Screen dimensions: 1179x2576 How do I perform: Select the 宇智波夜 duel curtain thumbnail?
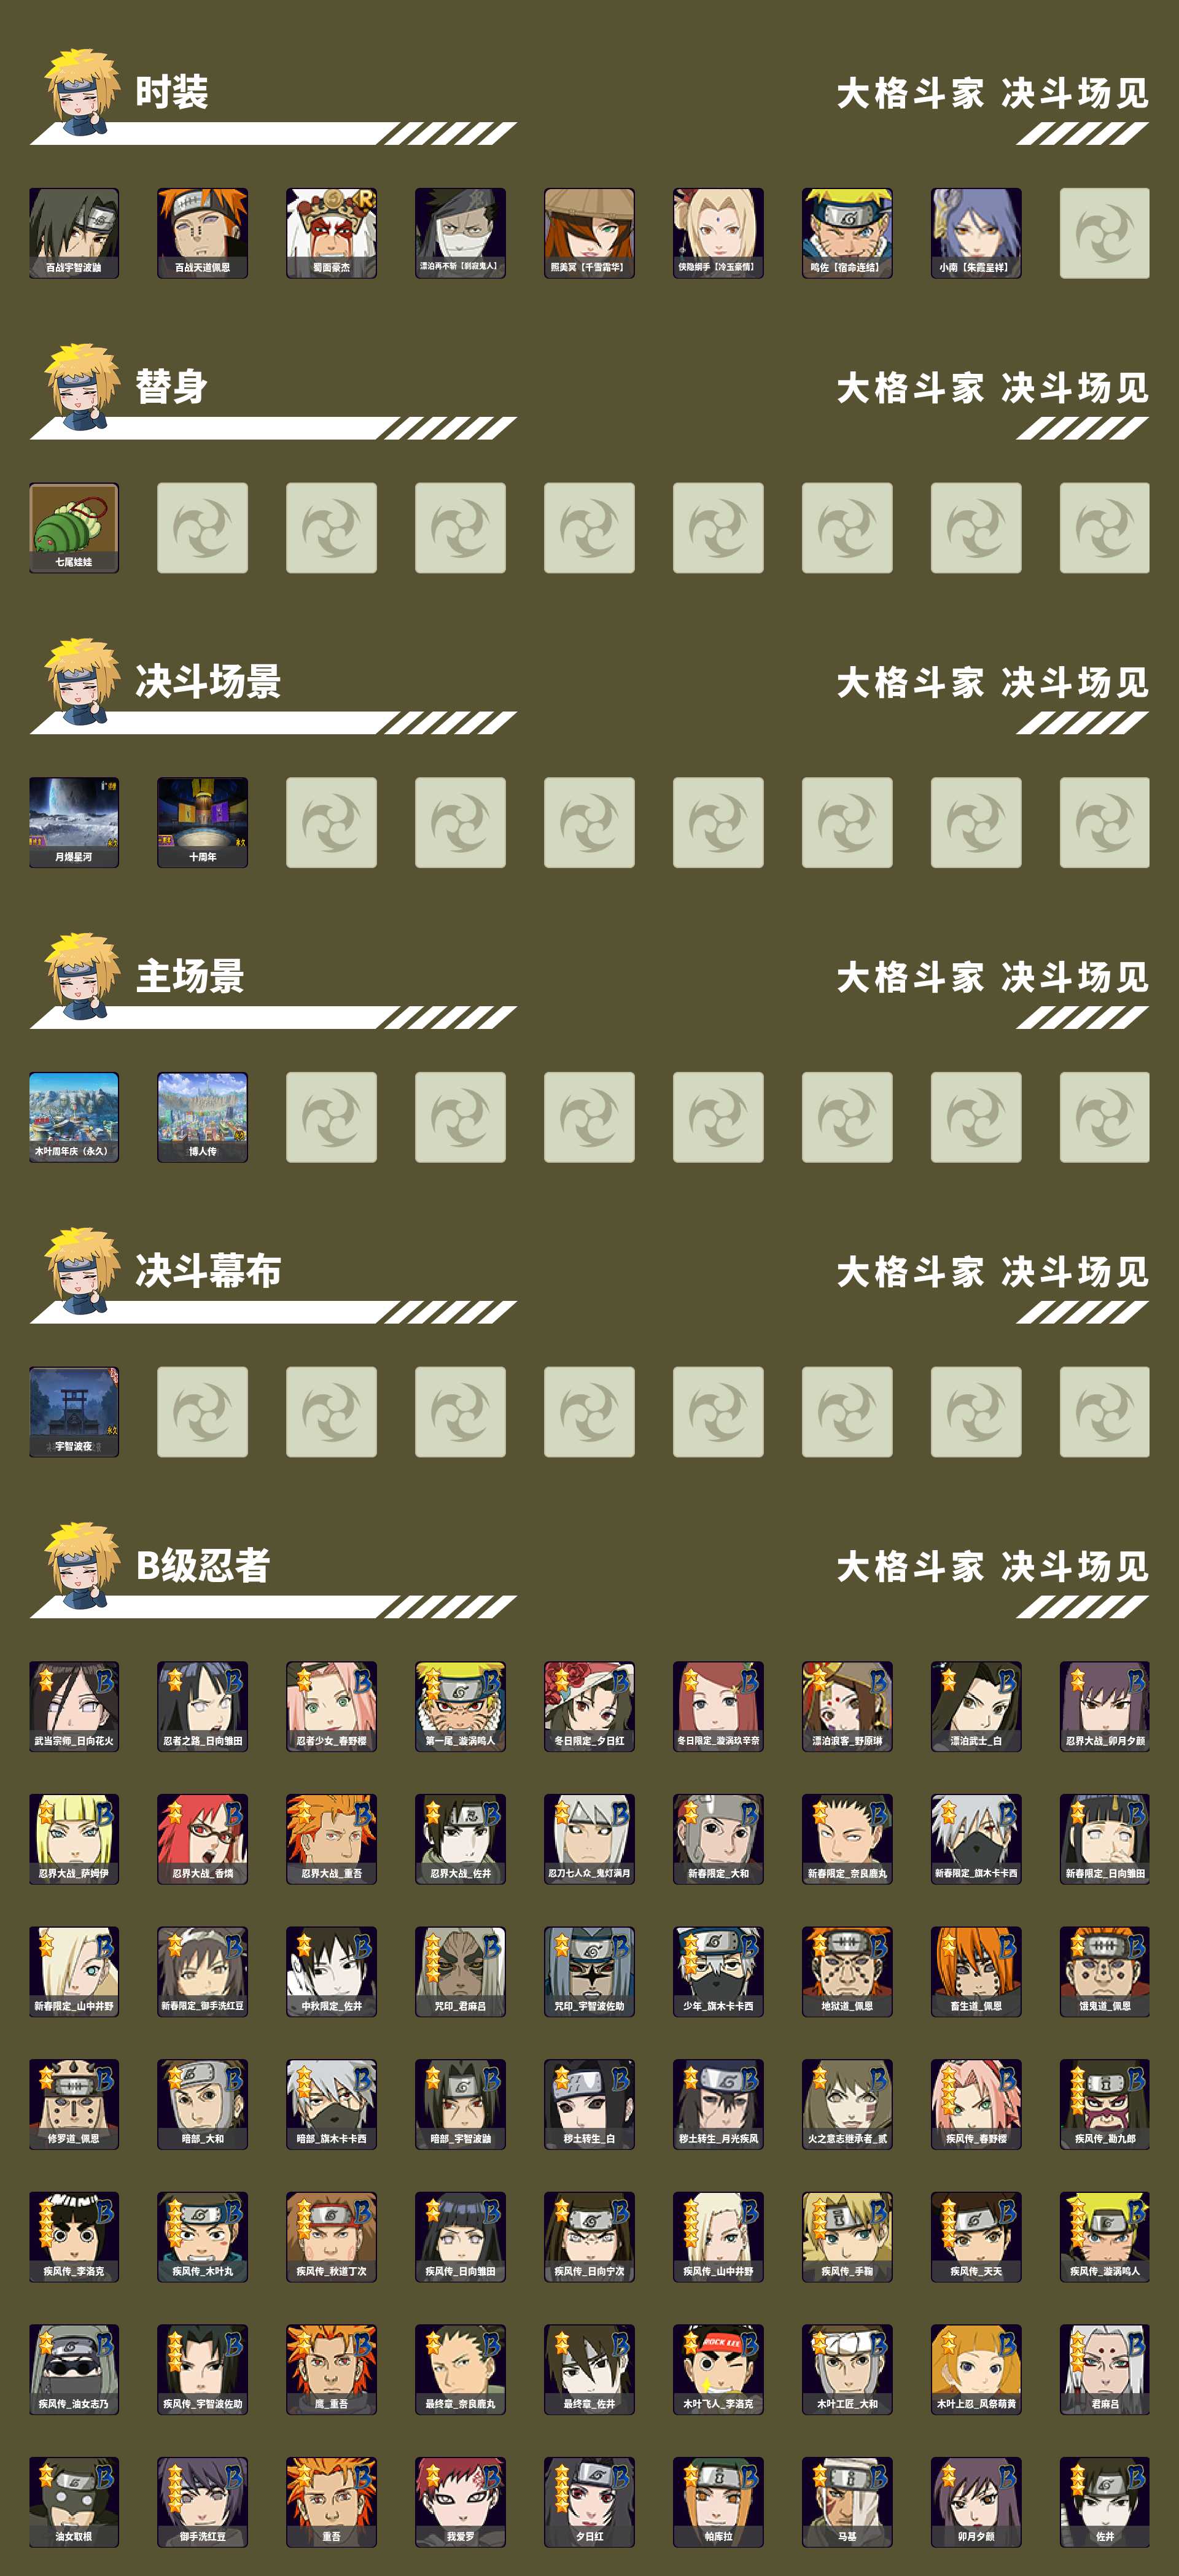point(74,1412)
